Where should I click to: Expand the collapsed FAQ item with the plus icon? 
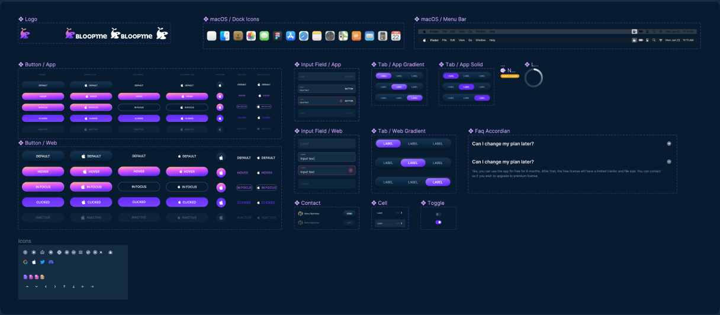point(669,143)
